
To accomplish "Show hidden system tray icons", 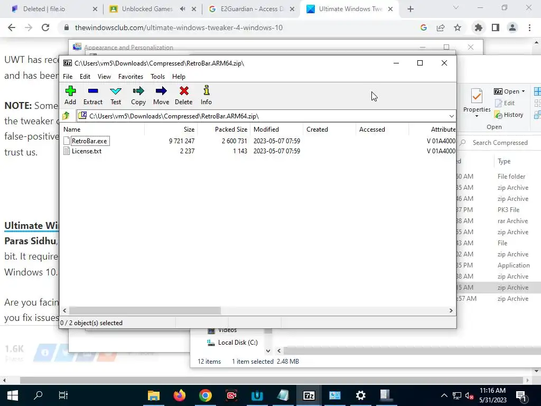I will [x=444, y=395].
